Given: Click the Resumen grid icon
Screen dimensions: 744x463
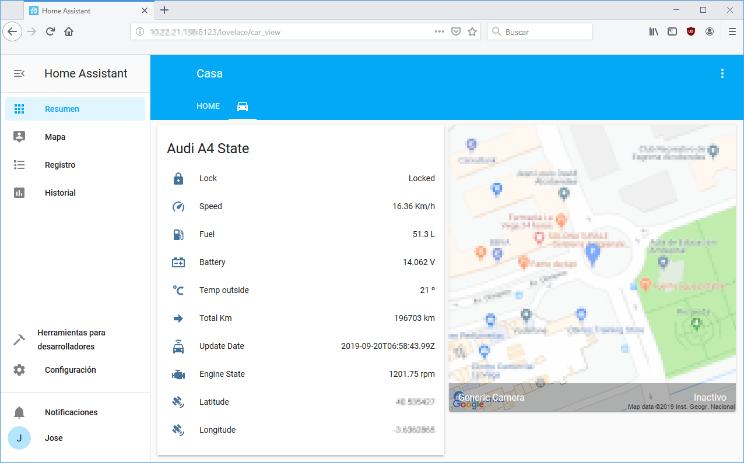Looking at the screenshot, I should point(19,109).
